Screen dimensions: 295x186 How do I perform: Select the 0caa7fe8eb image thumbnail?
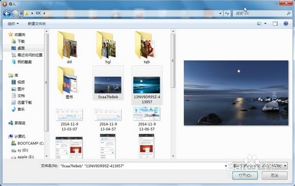(108, 85)
